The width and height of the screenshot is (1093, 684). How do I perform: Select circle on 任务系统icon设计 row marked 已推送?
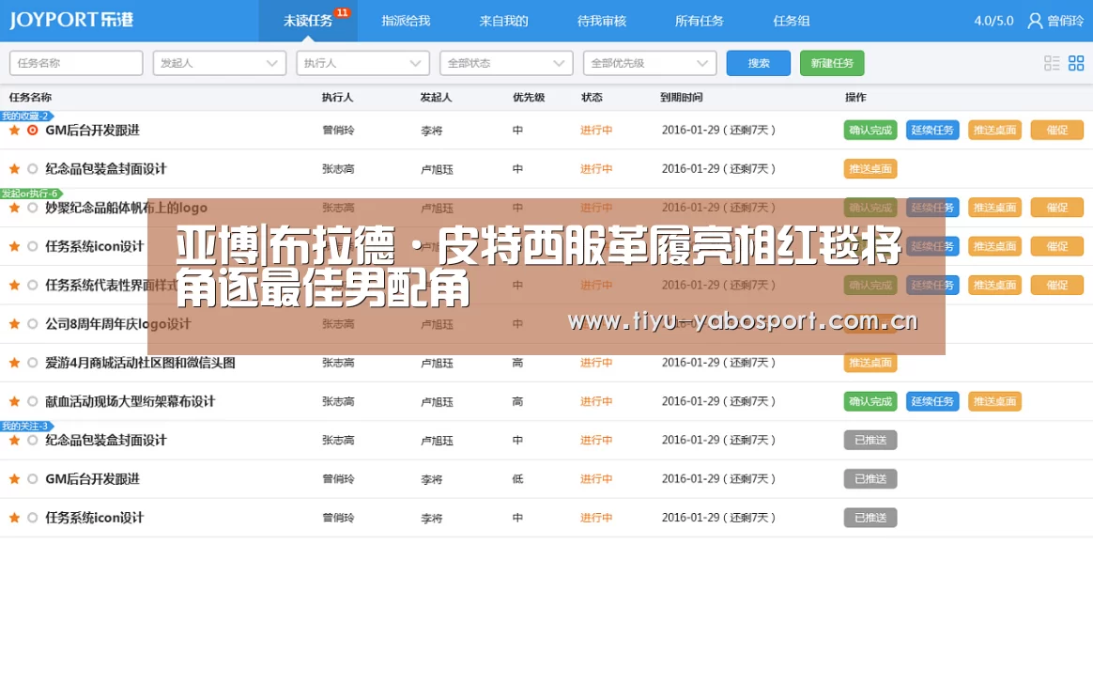click(x=32, y=518)
